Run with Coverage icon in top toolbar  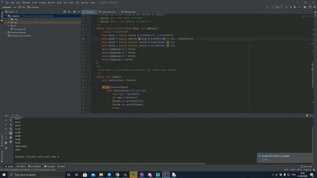pyautogui.click(x=295, y=7)
